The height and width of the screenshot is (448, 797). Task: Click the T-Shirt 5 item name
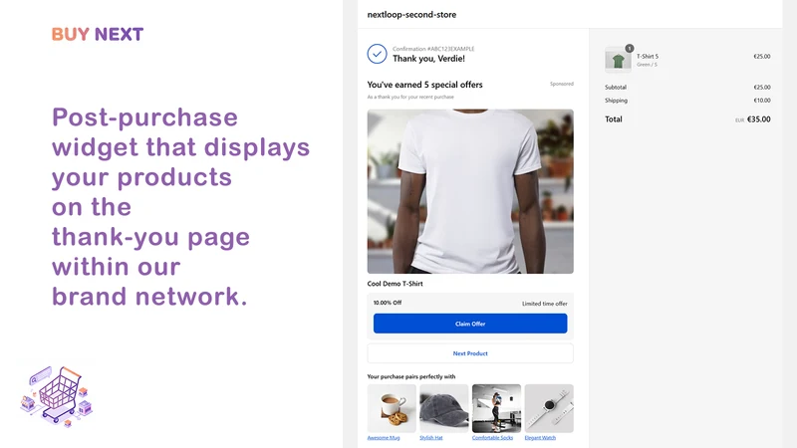647,57
